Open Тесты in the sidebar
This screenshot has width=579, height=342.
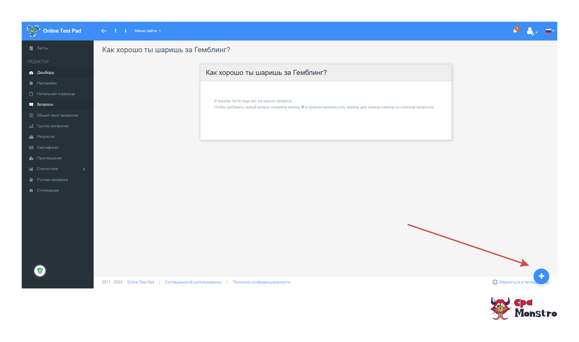[x=58, y=48]
